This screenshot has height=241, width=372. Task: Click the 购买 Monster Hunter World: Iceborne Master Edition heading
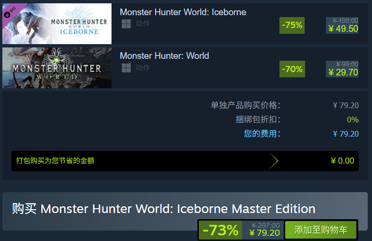(x=164, y=209)
